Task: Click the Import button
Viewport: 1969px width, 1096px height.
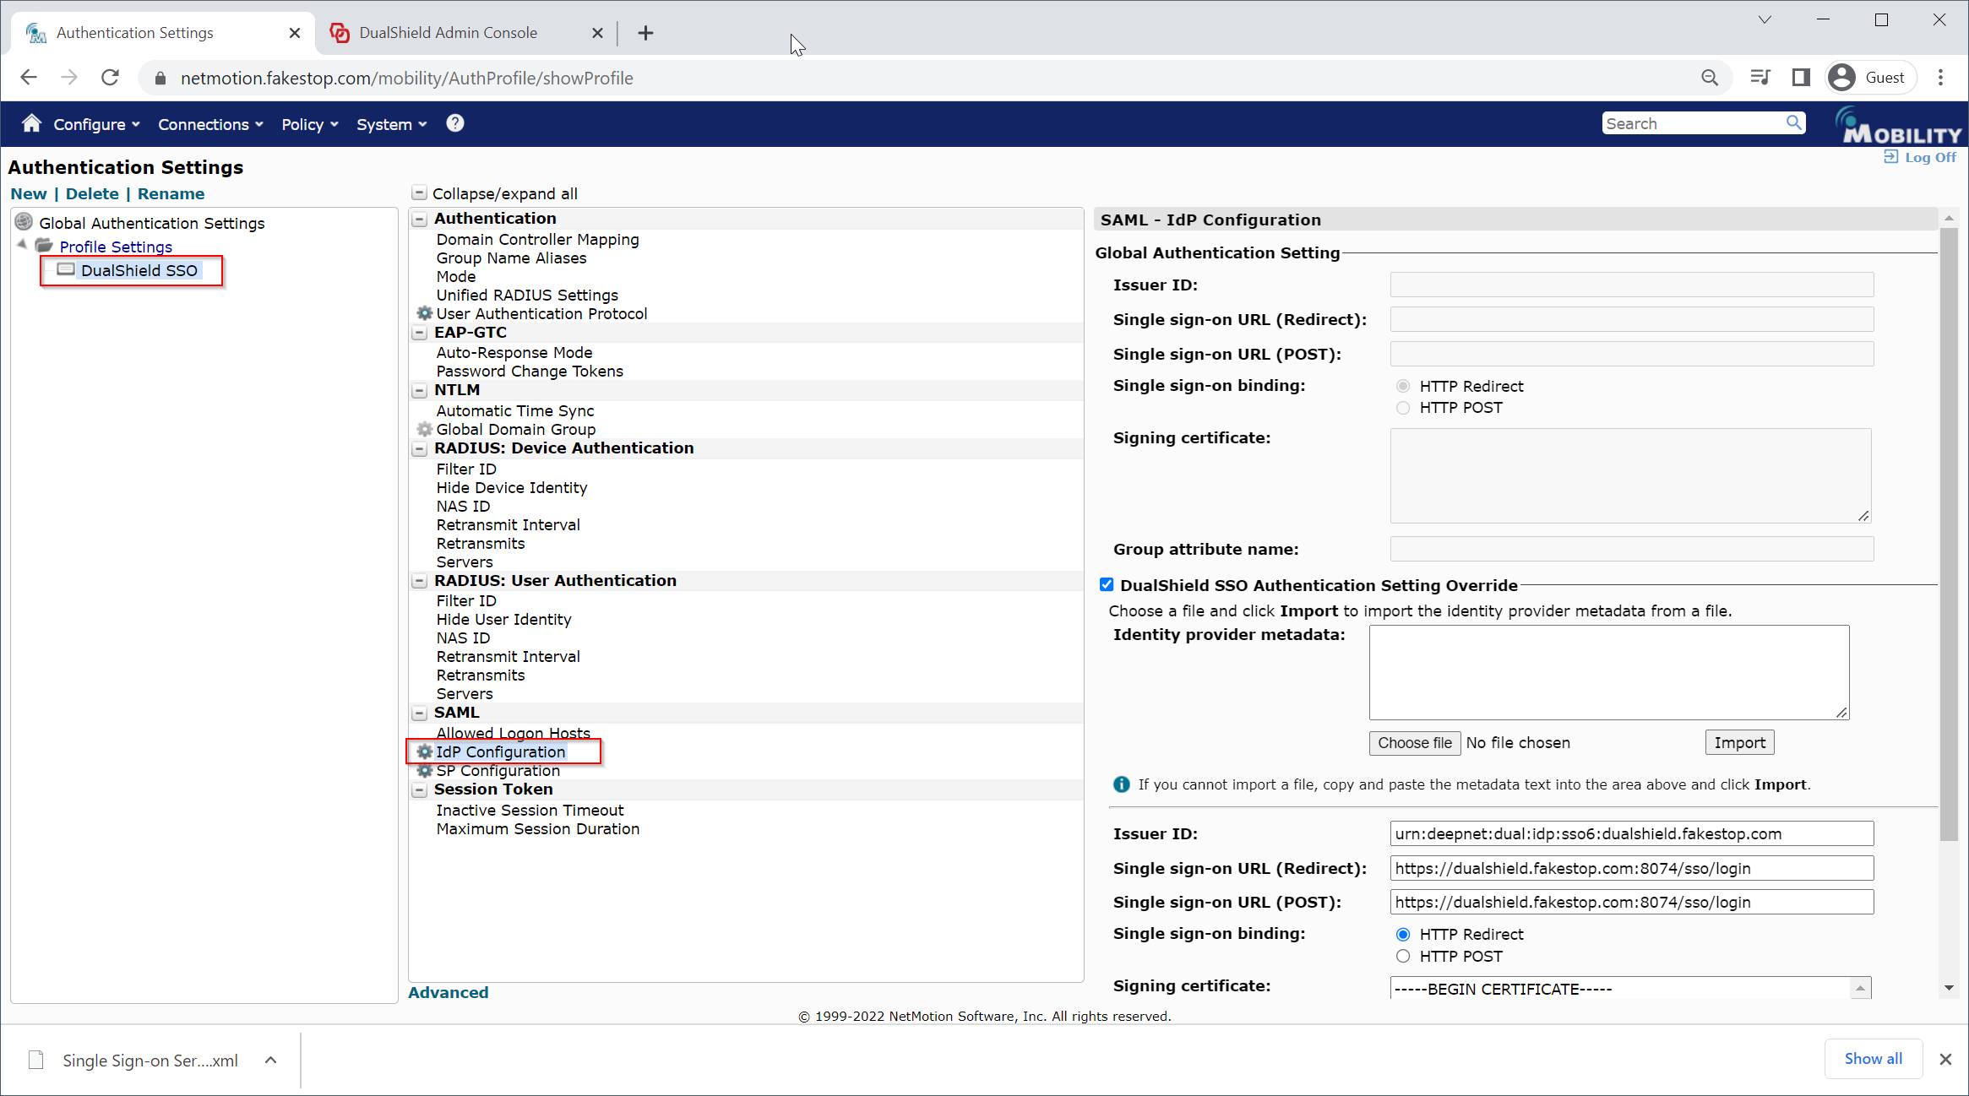Action: coord(1738,743)
